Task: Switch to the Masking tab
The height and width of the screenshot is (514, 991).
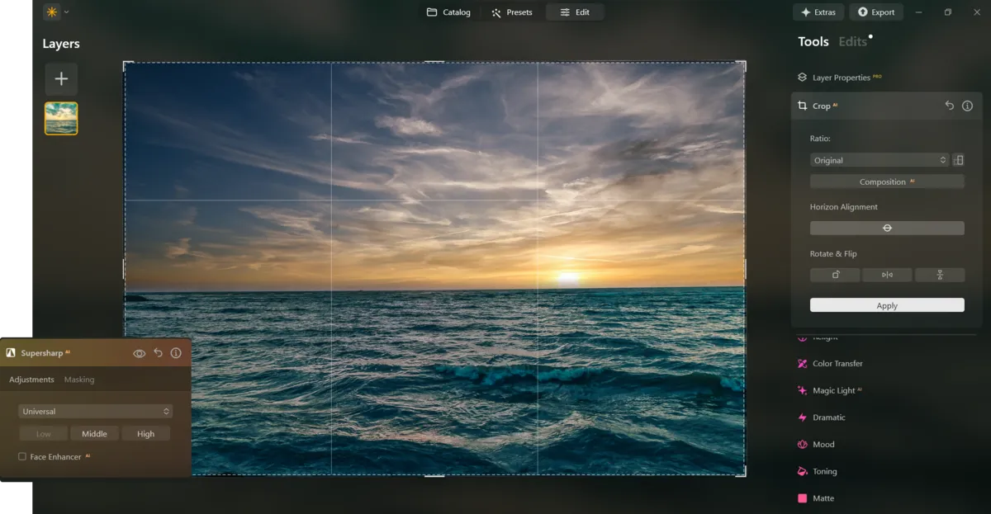Action: 79,380
